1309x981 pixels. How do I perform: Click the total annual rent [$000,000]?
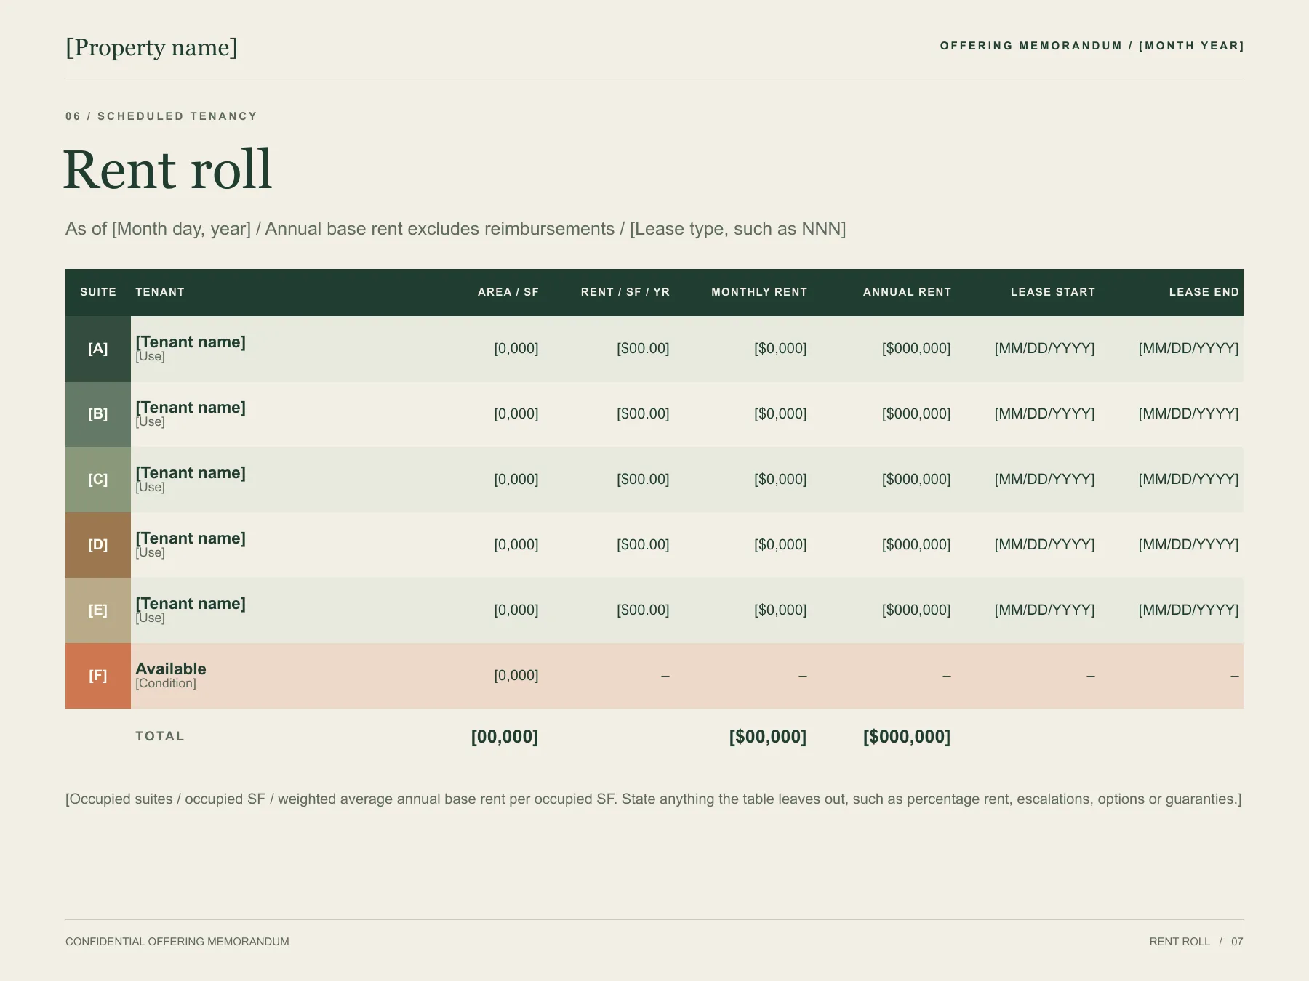(x=907, y=737)
